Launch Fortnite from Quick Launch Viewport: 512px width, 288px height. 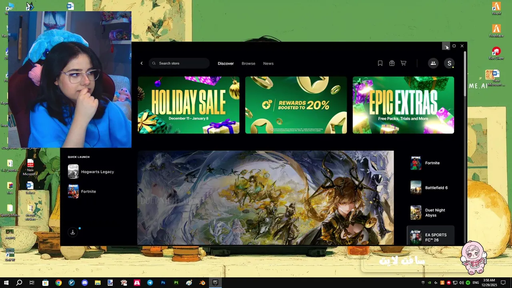(x=82, y=191)
